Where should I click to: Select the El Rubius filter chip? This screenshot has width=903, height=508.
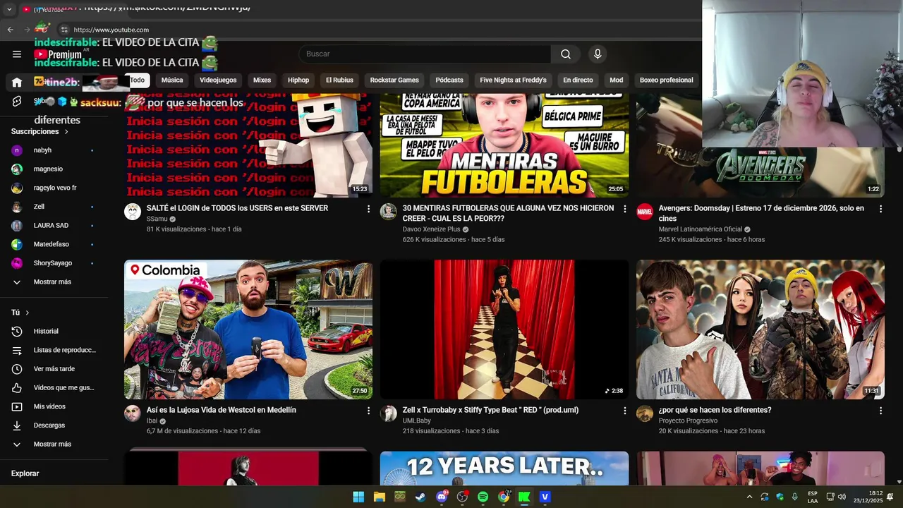[339, 80]
